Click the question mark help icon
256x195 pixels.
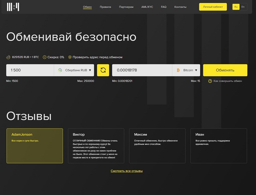[210, 81]
